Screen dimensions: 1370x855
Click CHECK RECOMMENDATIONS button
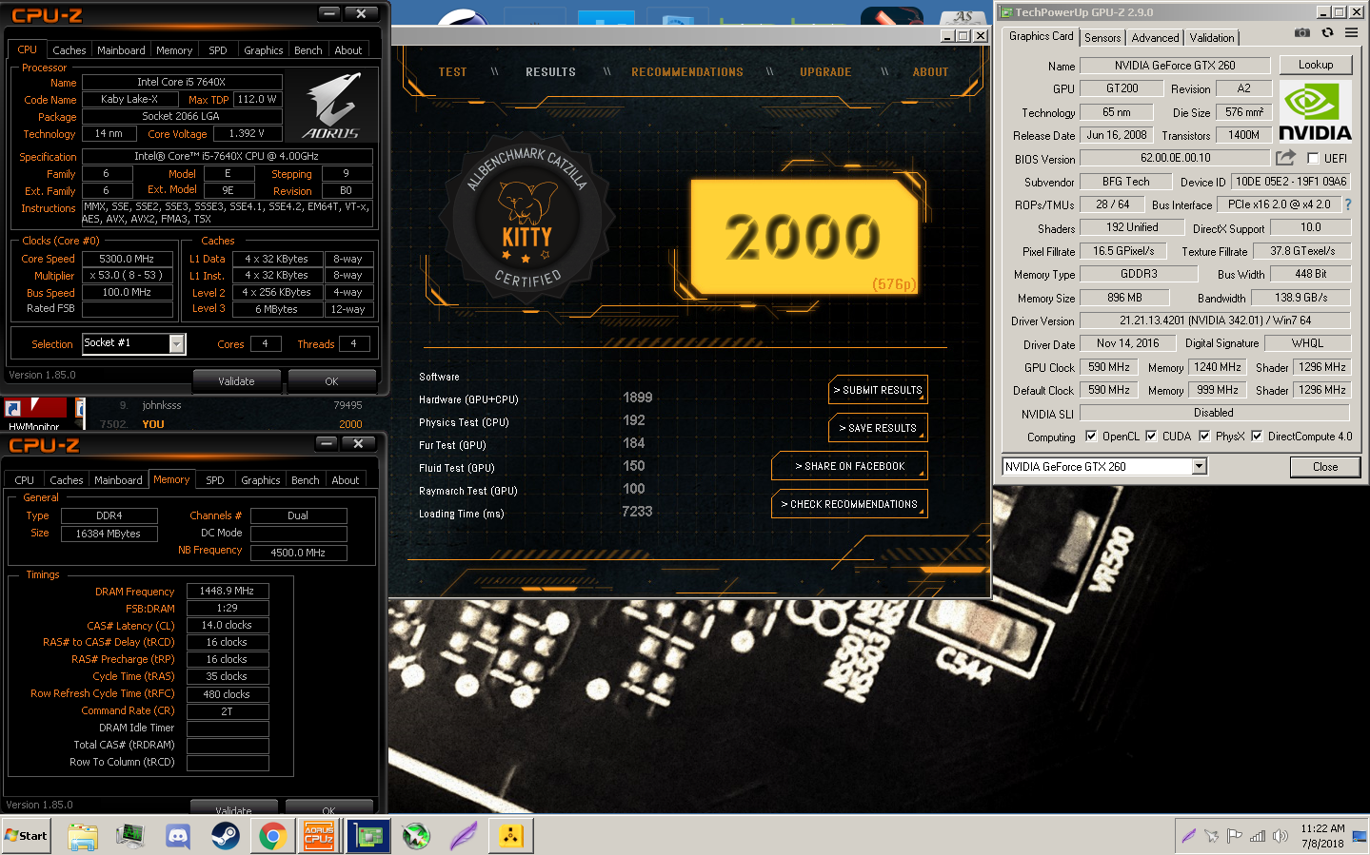point(850,504)
